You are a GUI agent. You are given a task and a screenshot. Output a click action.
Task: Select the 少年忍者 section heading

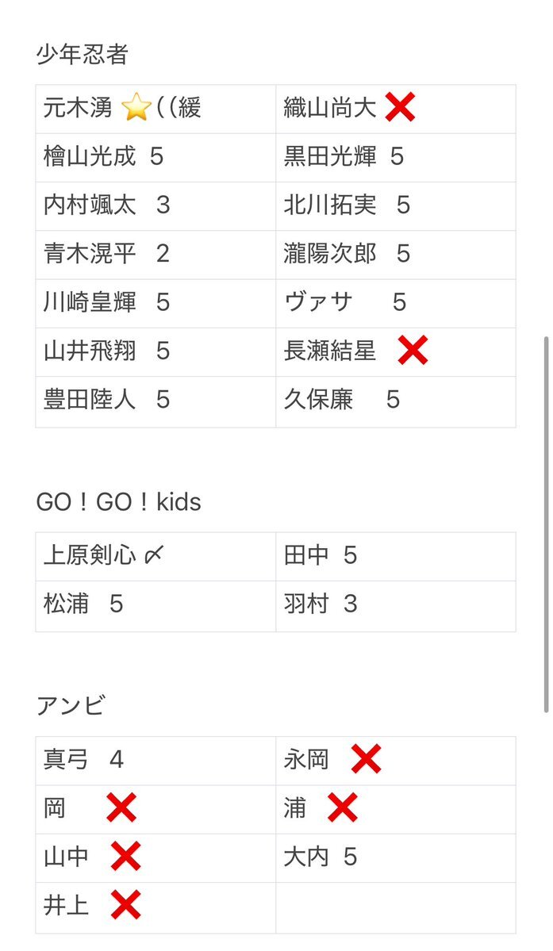(82, 55)
